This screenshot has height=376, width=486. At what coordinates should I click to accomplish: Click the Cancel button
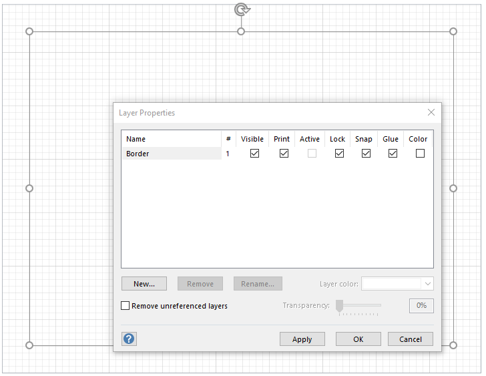coord(411,339)
